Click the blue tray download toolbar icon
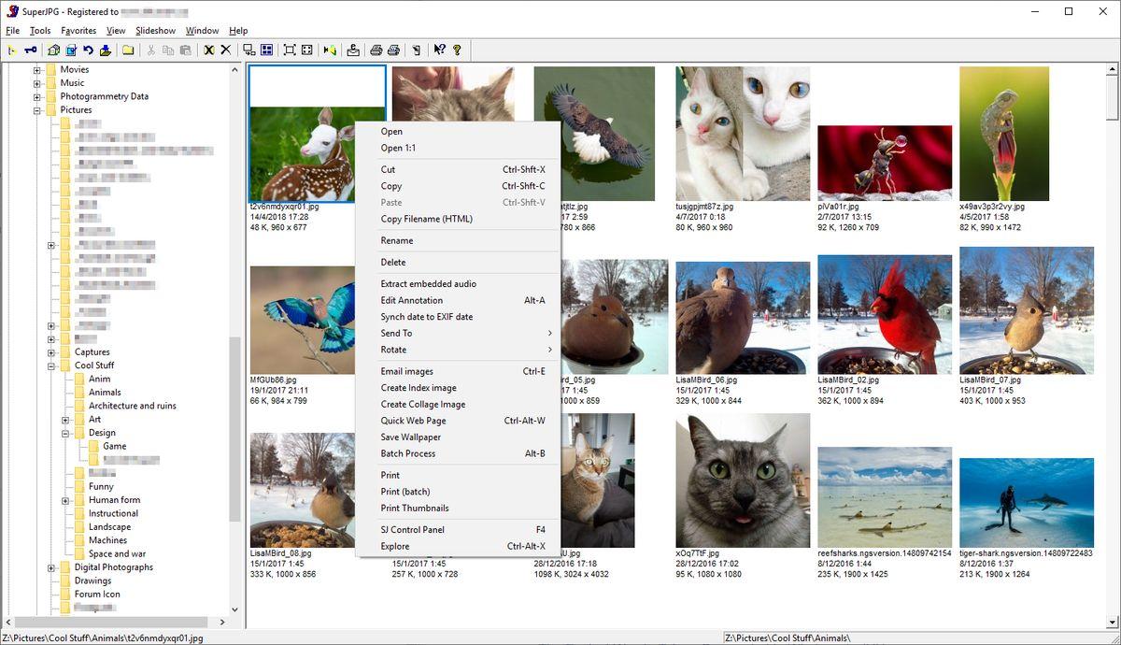The width and height of the screenshot is (1121, 645). [106, 50]
